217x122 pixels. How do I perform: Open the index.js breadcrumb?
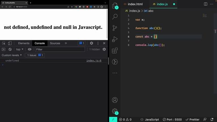[x=133, y=11]
